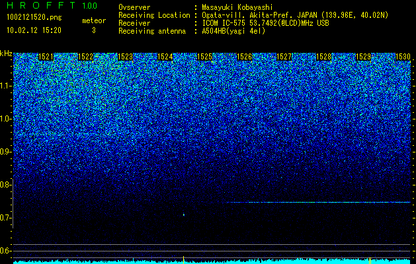Click the 0.9 frequency axis label
Image resolution: width=416 pixels, height=264 pixels.
(x=5, y=152)
